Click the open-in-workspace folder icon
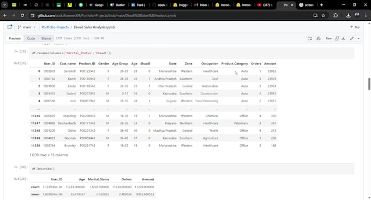 click(x=310, y=38)
